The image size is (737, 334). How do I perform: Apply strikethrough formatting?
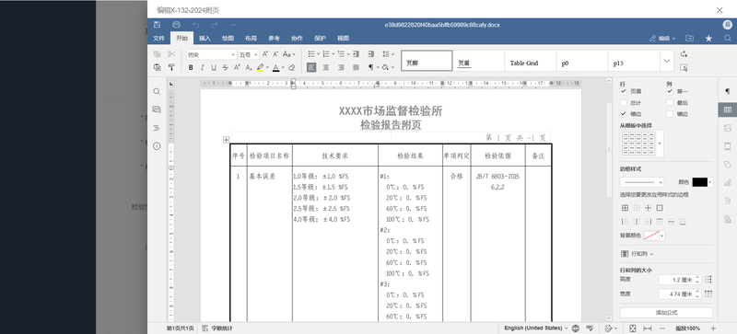coord(225,68)
